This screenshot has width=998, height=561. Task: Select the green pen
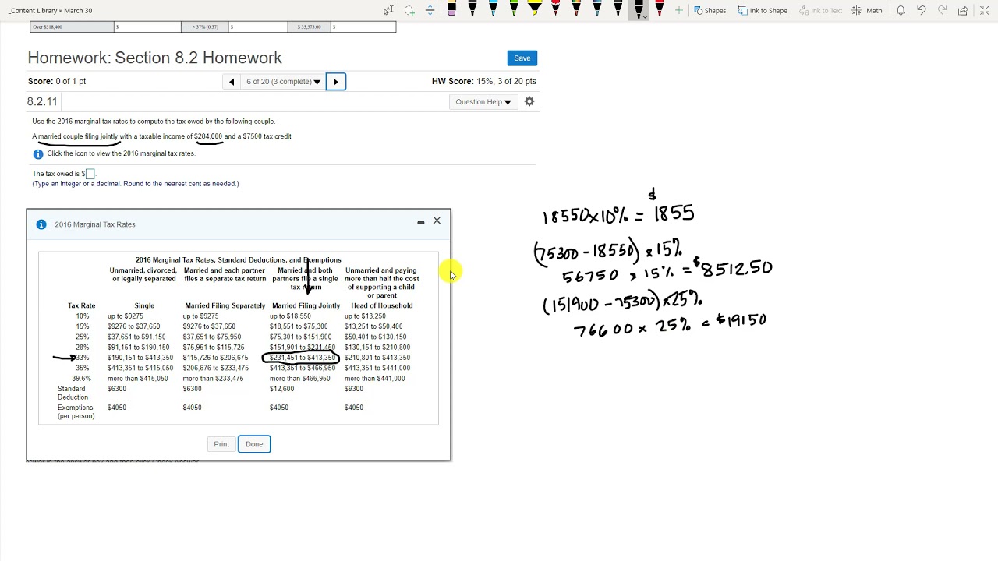[514, 9]
